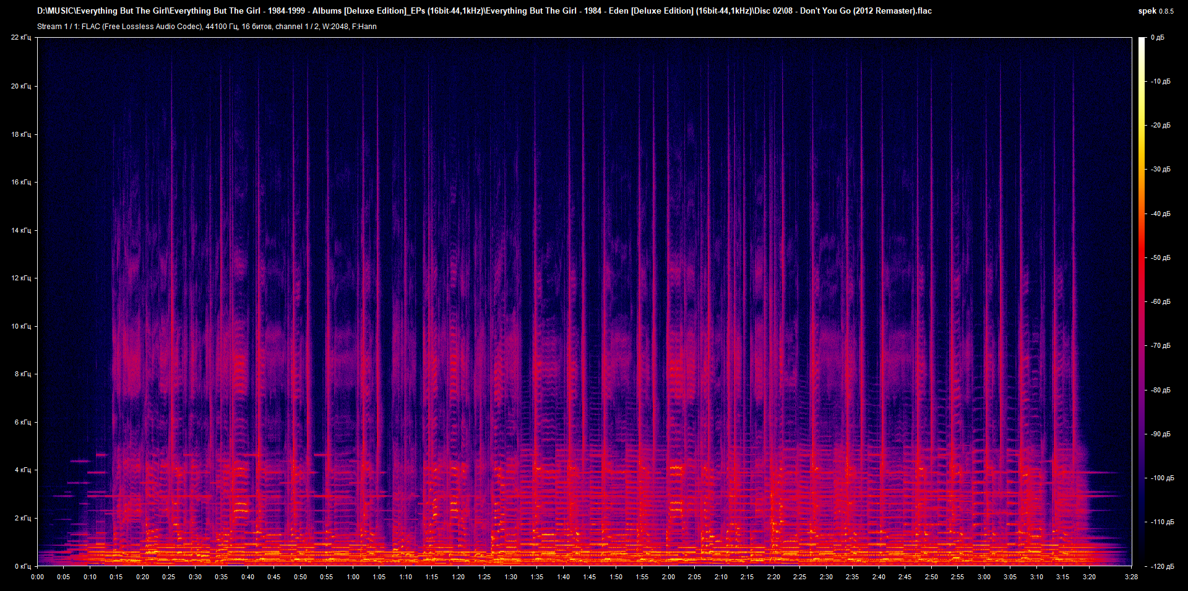1188x591 pixels.
Task: Click the '2:30' time axis label
Action: 826,577
